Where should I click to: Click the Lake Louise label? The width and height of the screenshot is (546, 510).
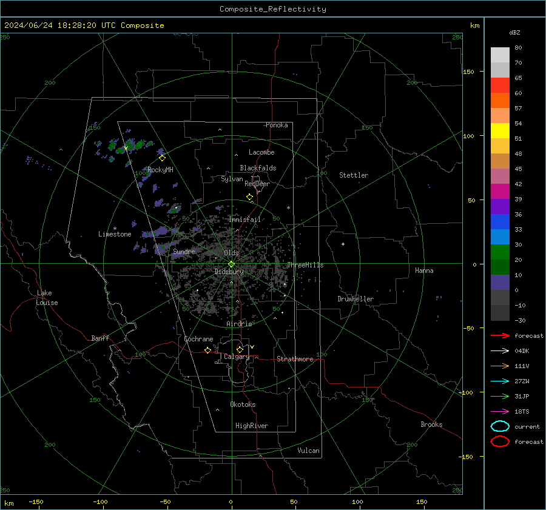tap(47, 298)
